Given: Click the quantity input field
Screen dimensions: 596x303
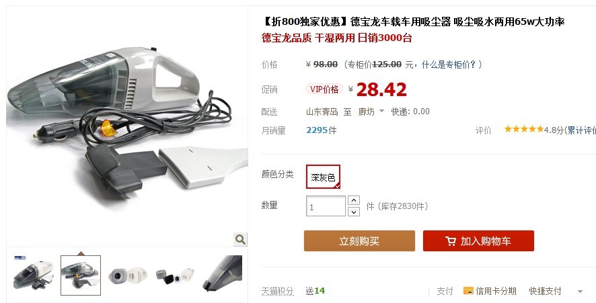Looking at the screenshot, I should pyautogui.click(x=326, y=206).
